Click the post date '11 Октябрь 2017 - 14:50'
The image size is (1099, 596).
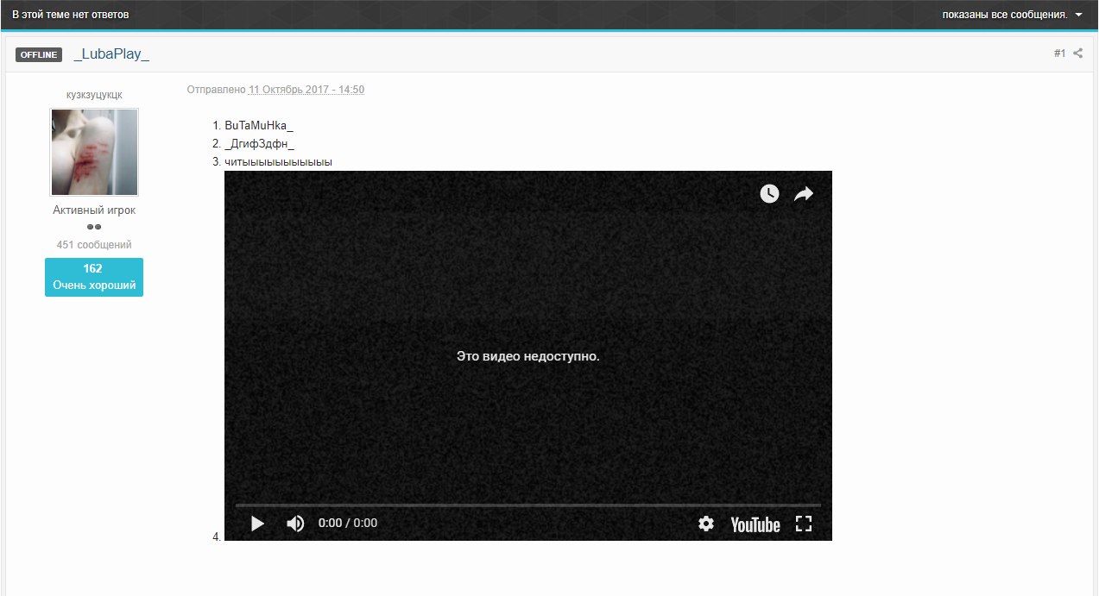point(306,90)
